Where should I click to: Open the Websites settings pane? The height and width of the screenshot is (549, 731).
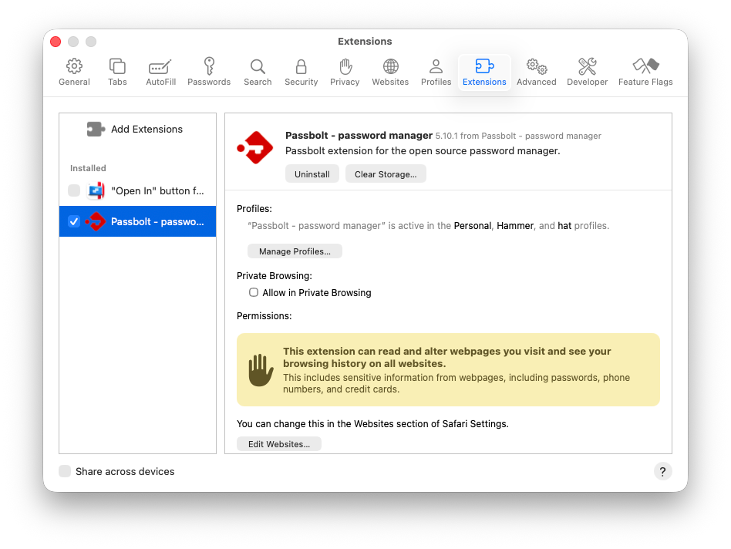[x=390, y=72]
